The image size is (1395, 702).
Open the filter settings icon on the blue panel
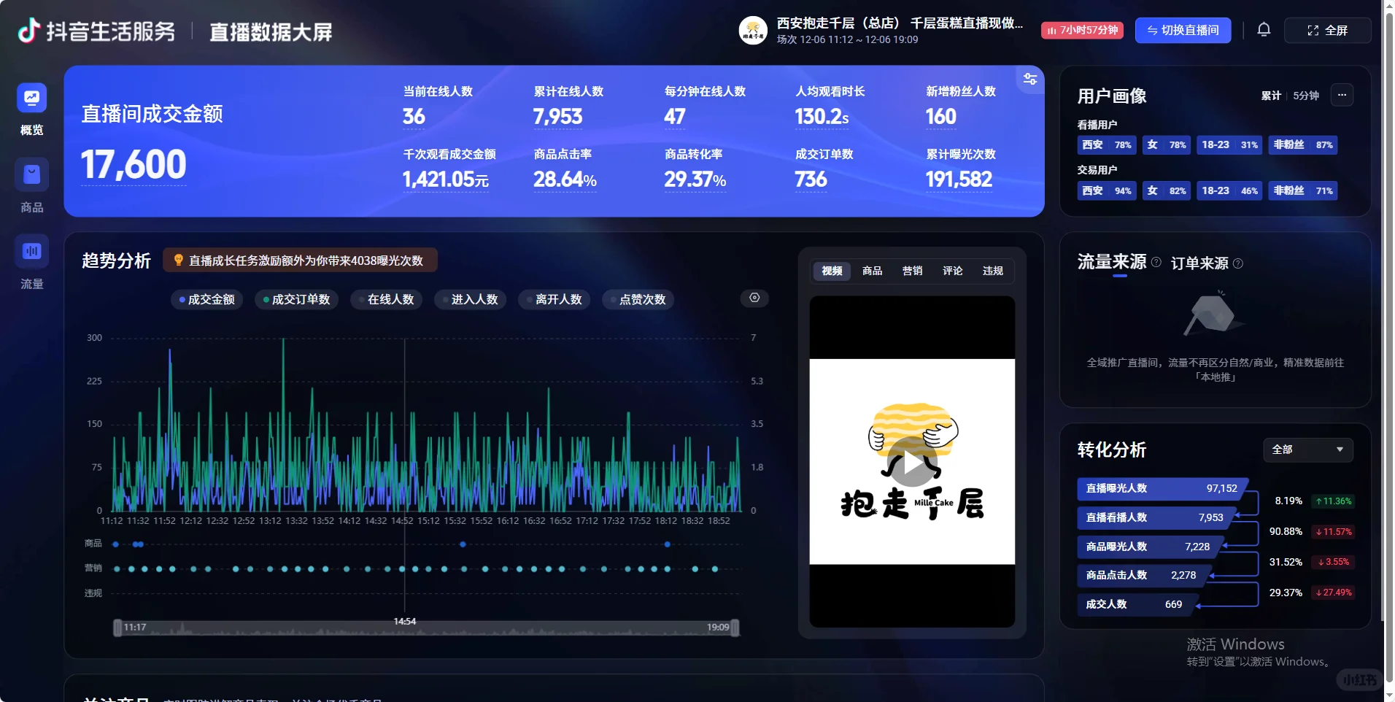1031,79
